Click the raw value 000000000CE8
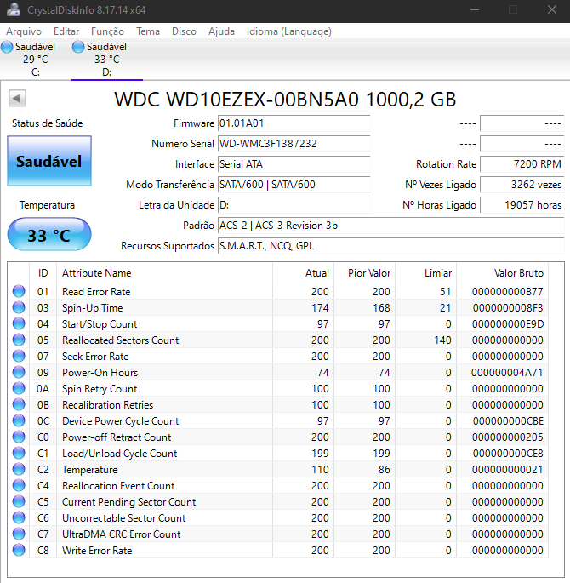This screenshot has height=583, width=570. click(508, 454)
